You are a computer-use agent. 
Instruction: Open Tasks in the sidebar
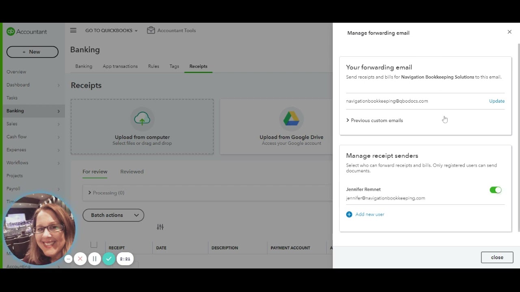pos(12,98)
